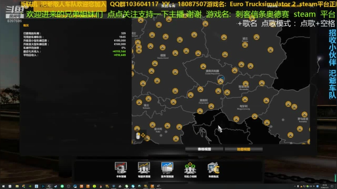Switch to table view (表格视图) tab
Image resolution: width=337 pixels, height=189 pixels.
click(204, 149)
